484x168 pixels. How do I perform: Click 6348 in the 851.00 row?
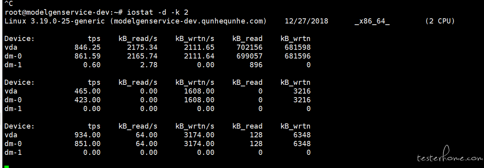pyautogui.click(x=302, y=144)
